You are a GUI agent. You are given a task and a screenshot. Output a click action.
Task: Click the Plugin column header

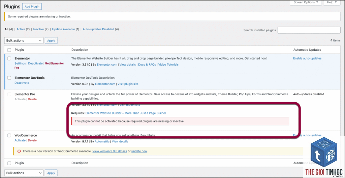click(x=19, y=50)
